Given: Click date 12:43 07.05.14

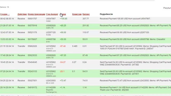Looking at the screenshot, I should (7, 33).
